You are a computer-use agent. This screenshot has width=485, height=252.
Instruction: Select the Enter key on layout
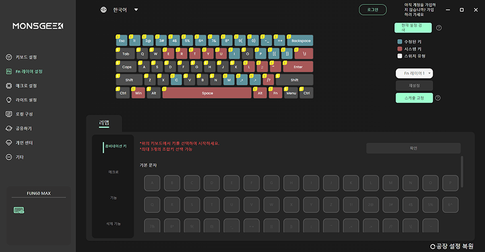point(298,67)
